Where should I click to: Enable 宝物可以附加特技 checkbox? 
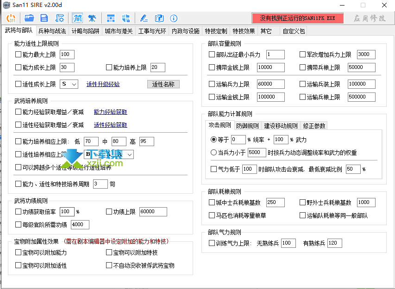click(109, 252)
